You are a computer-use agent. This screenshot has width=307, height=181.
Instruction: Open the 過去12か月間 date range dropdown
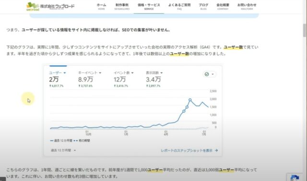pos(63,150)
